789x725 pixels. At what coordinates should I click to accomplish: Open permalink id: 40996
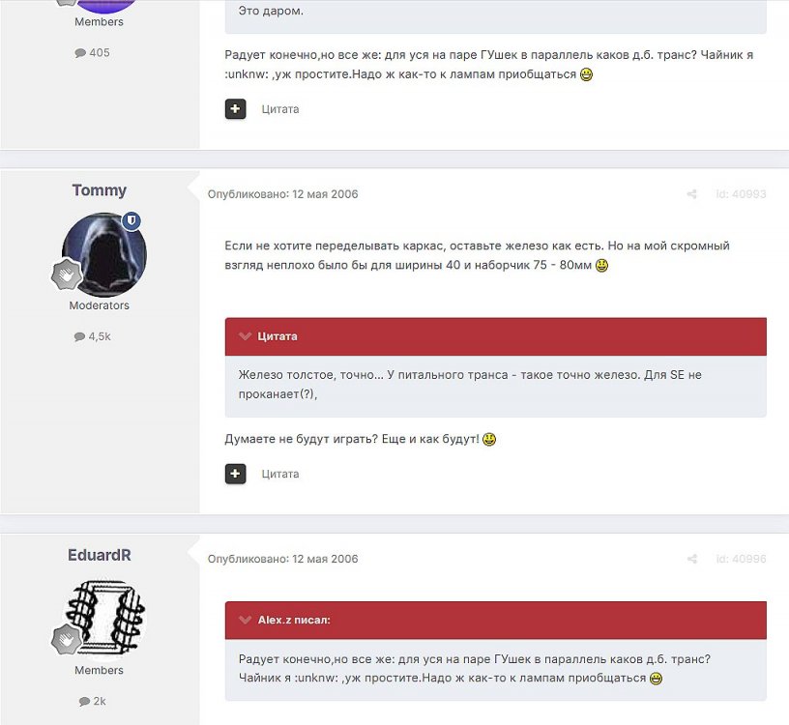click(741, 559)
